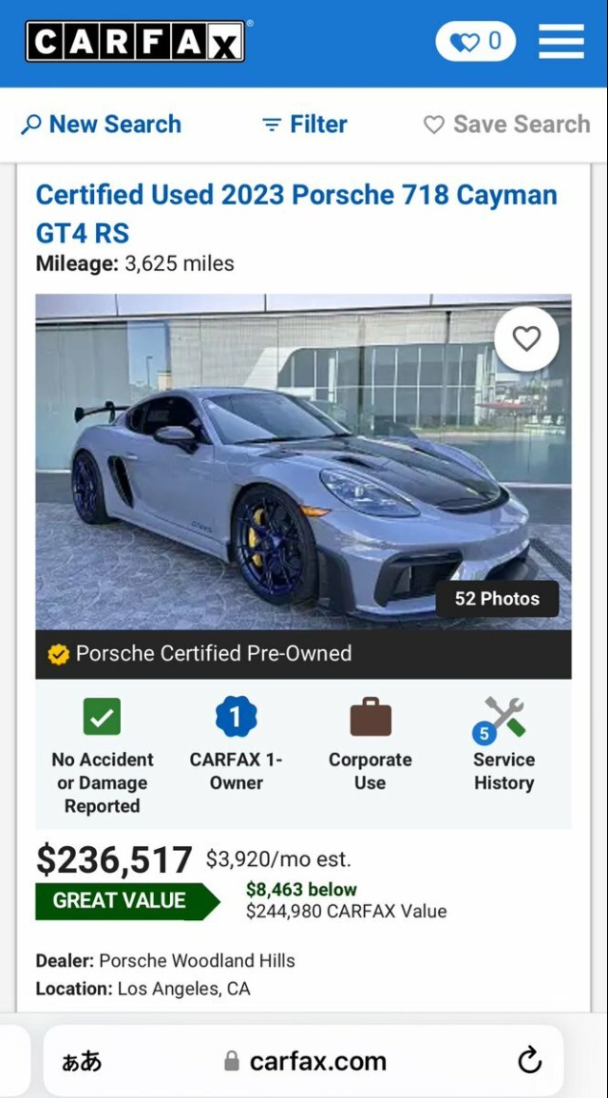Start a New Search

coord(102,125)
